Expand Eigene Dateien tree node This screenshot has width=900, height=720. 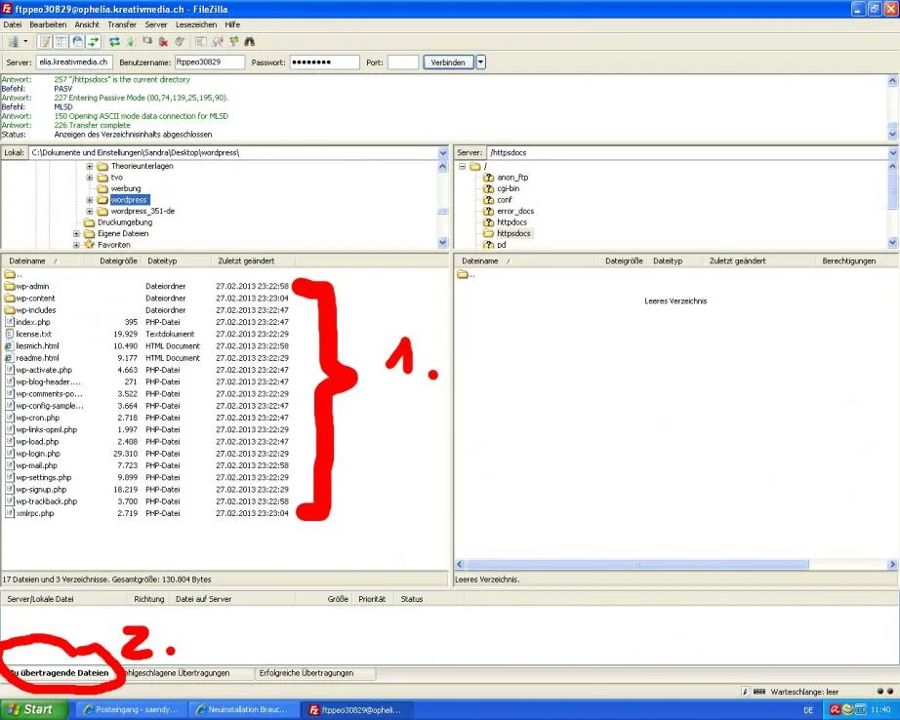click(76, 233)
